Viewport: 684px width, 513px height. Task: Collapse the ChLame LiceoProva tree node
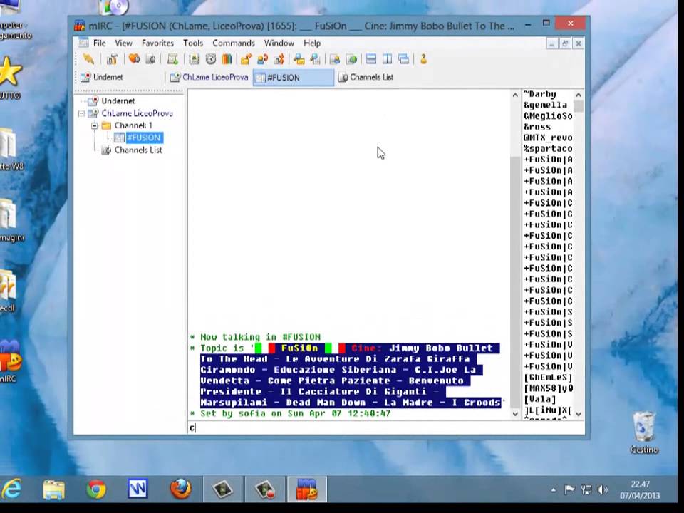tap(81, 113)
